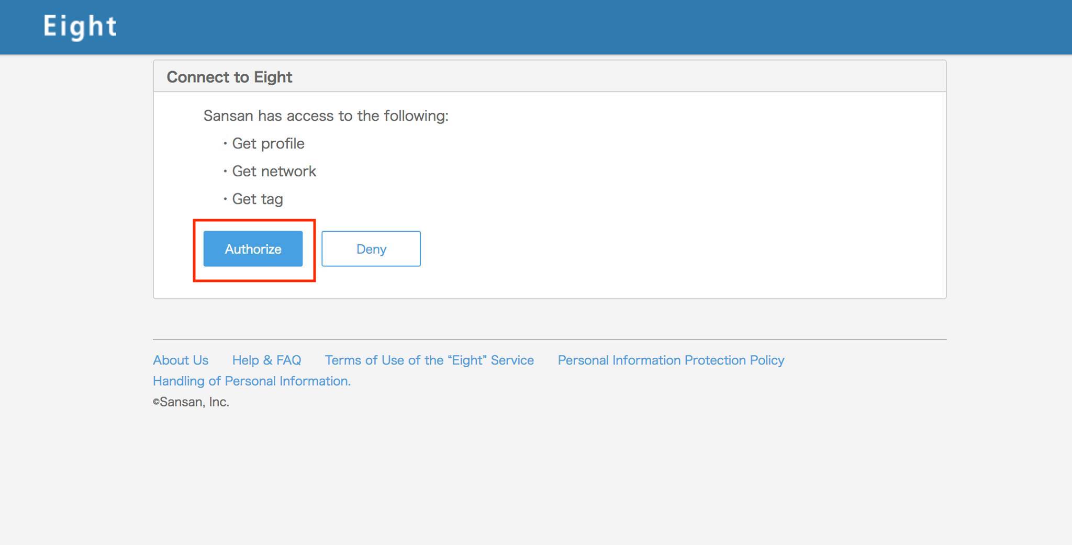Open Handling of Personal Information link

point(252,381)
